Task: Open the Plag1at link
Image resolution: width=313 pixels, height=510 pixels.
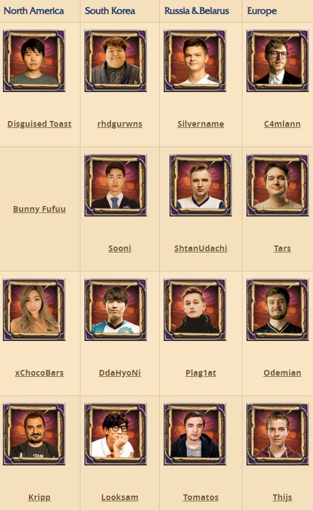Action: (201, 373)
